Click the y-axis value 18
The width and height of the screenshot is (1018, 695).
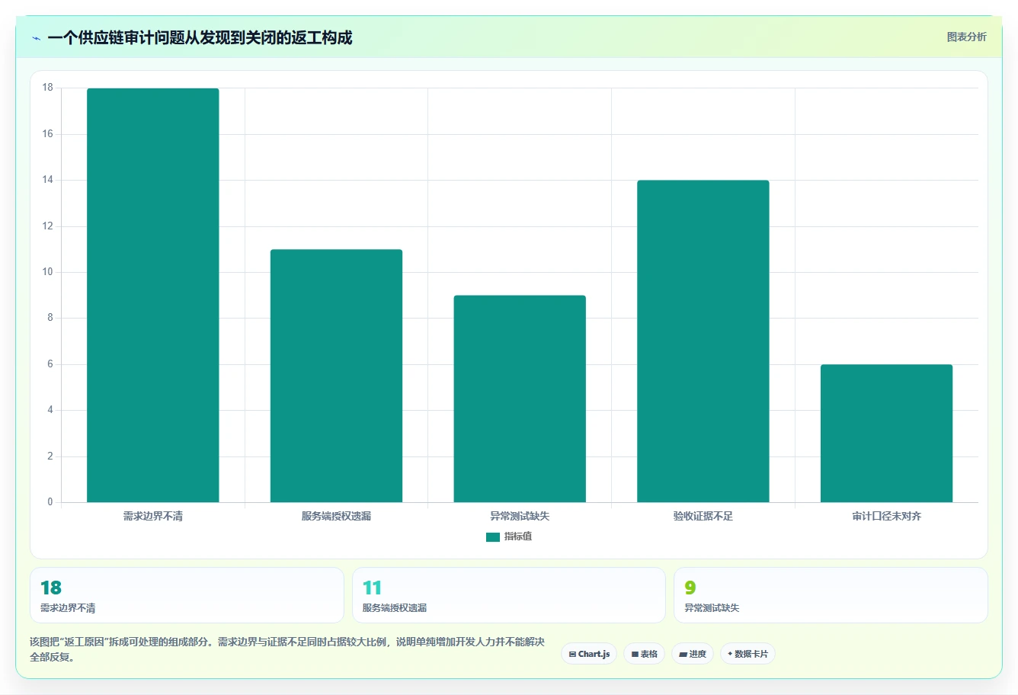[x=48, y=88]
